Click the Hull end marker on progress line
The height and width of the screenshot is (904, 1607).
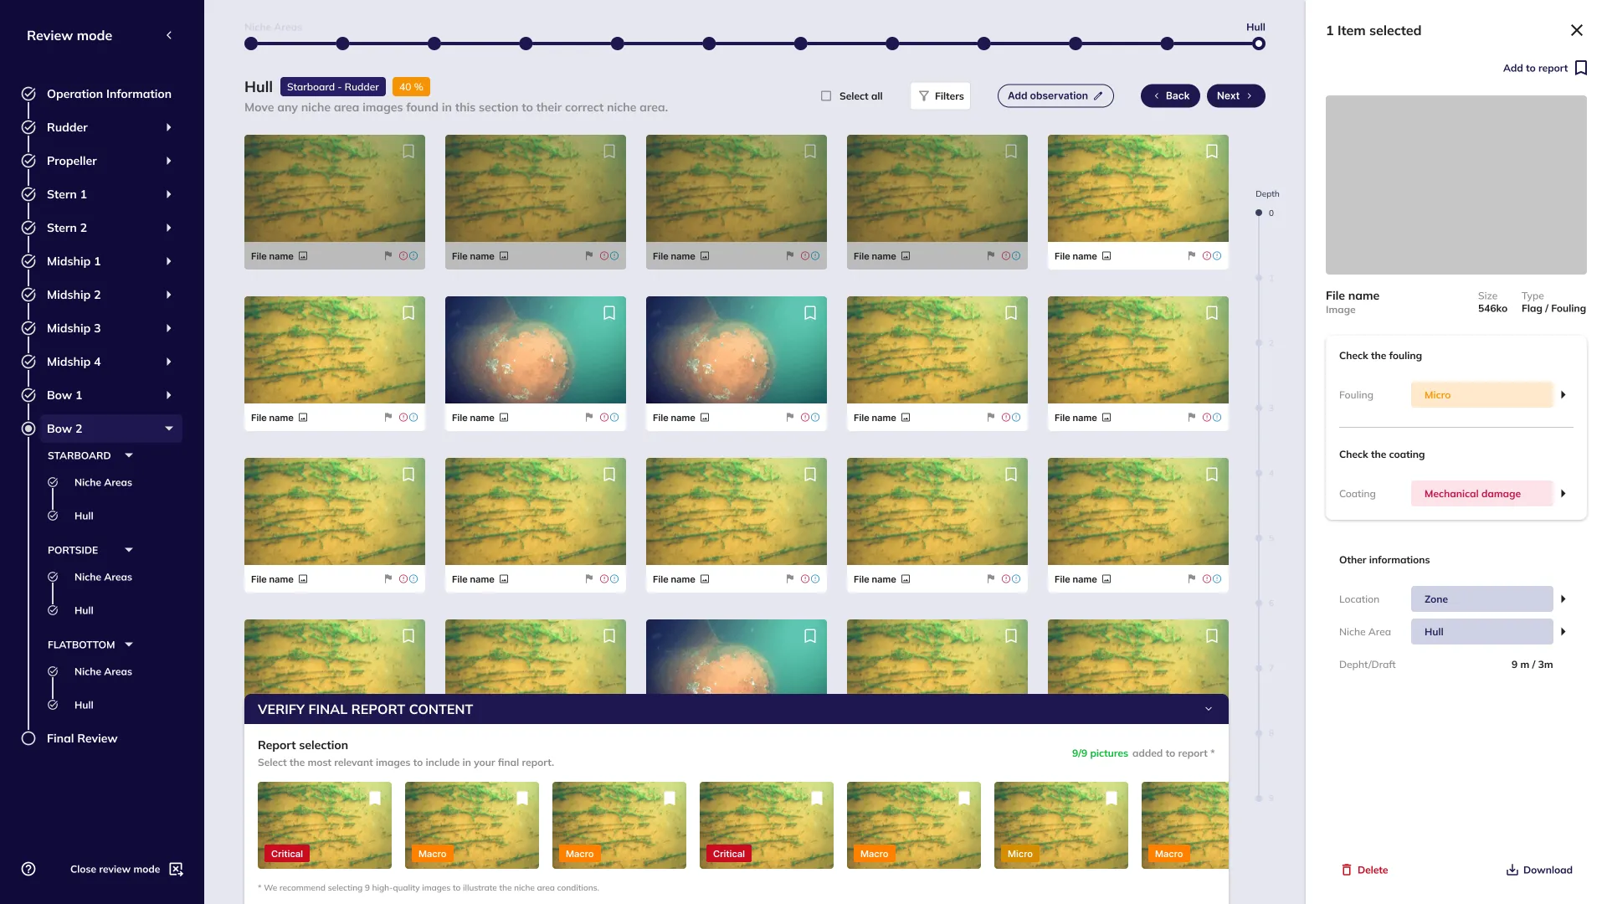1259,44
